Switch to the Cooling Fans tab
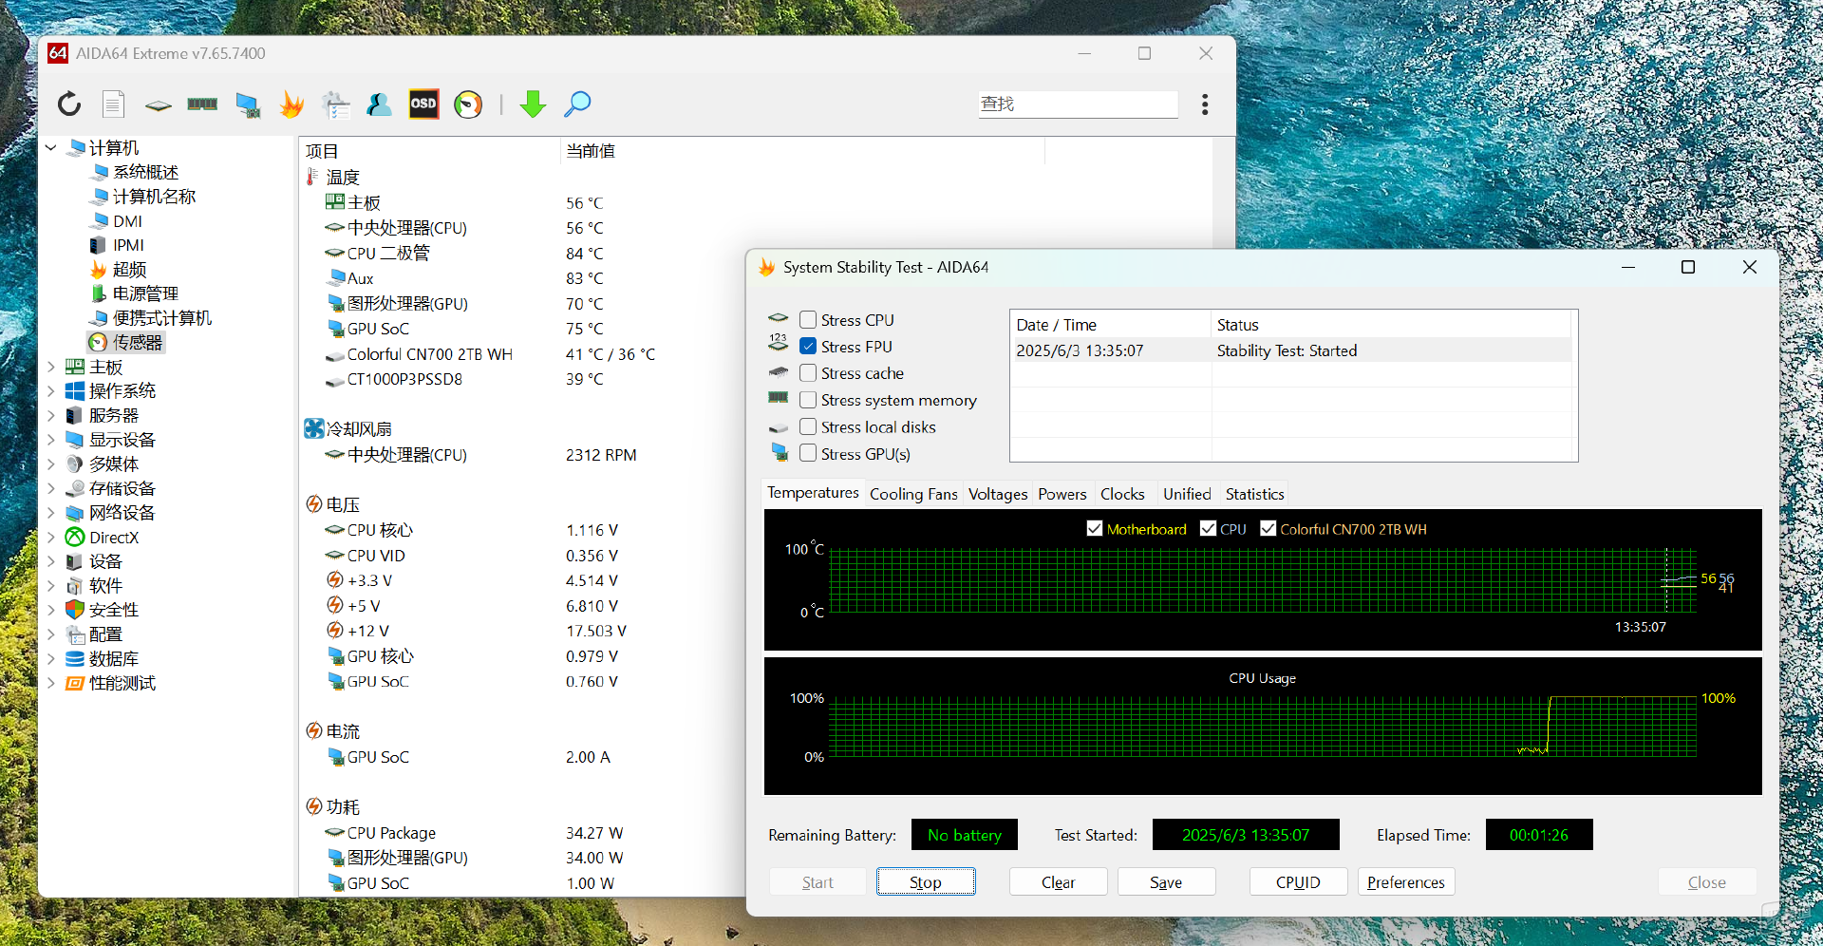The height and width of the screenshot is (946, 1823). click(913, 494)
